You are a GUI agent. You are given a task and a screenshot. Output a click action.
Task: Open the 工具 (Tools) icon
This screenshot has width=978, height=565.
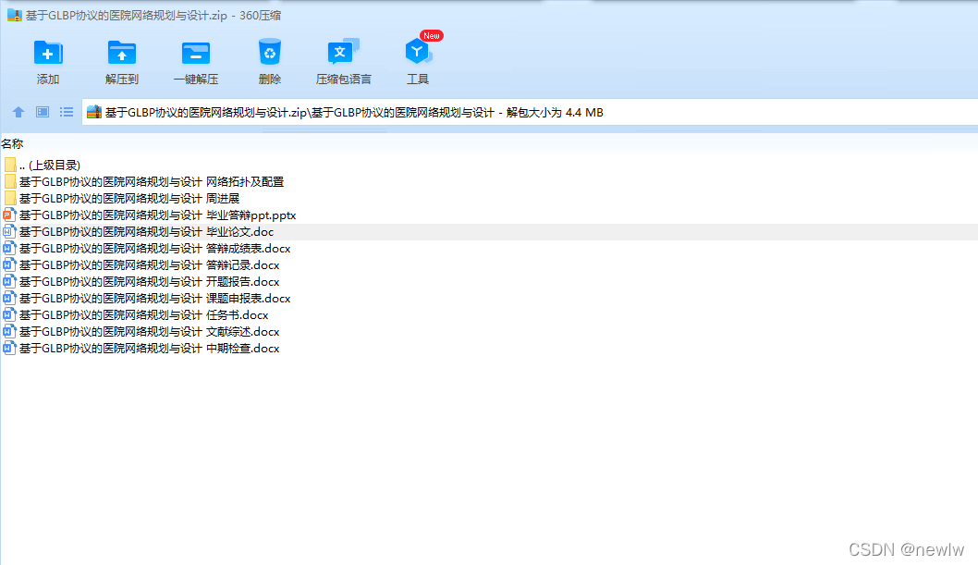coord(417,51)
